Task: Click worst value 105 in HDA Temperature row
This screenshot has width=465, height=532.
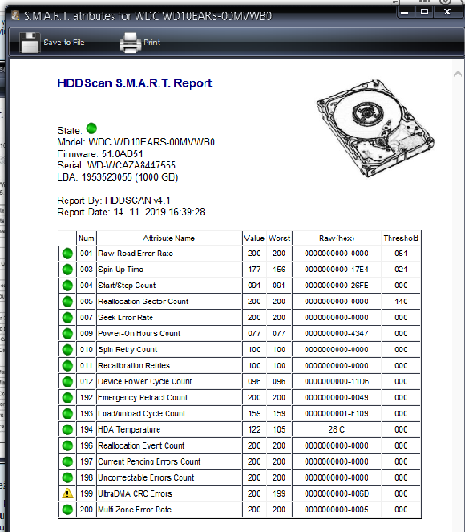Action: pyautogui.click(x=279, y=429)
